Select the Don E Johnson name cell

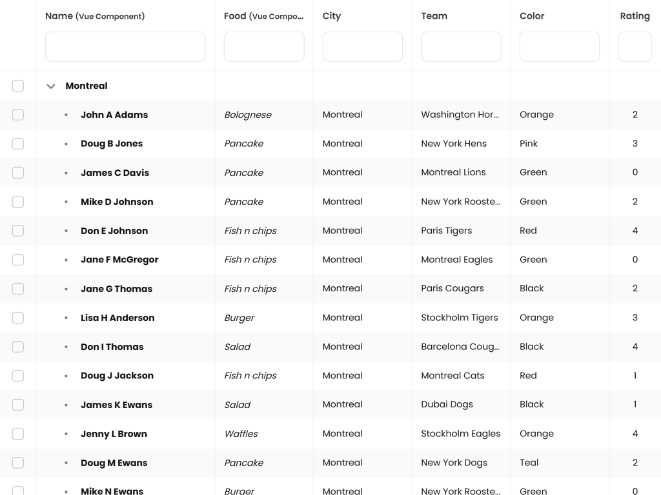click(114, 231)
